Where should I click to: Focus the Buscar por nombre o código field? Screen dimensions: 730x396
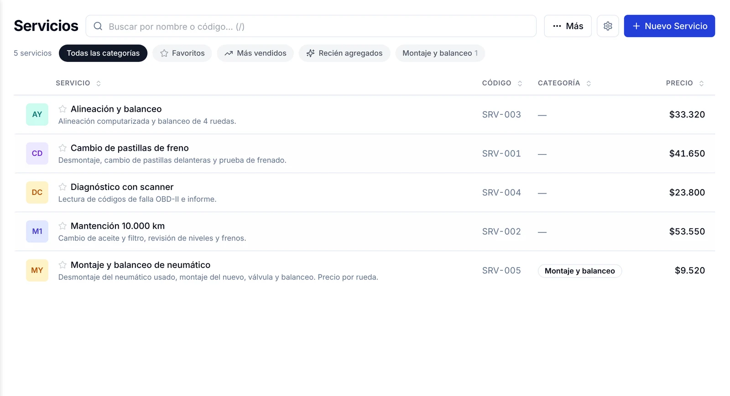(x=311, y=26)
